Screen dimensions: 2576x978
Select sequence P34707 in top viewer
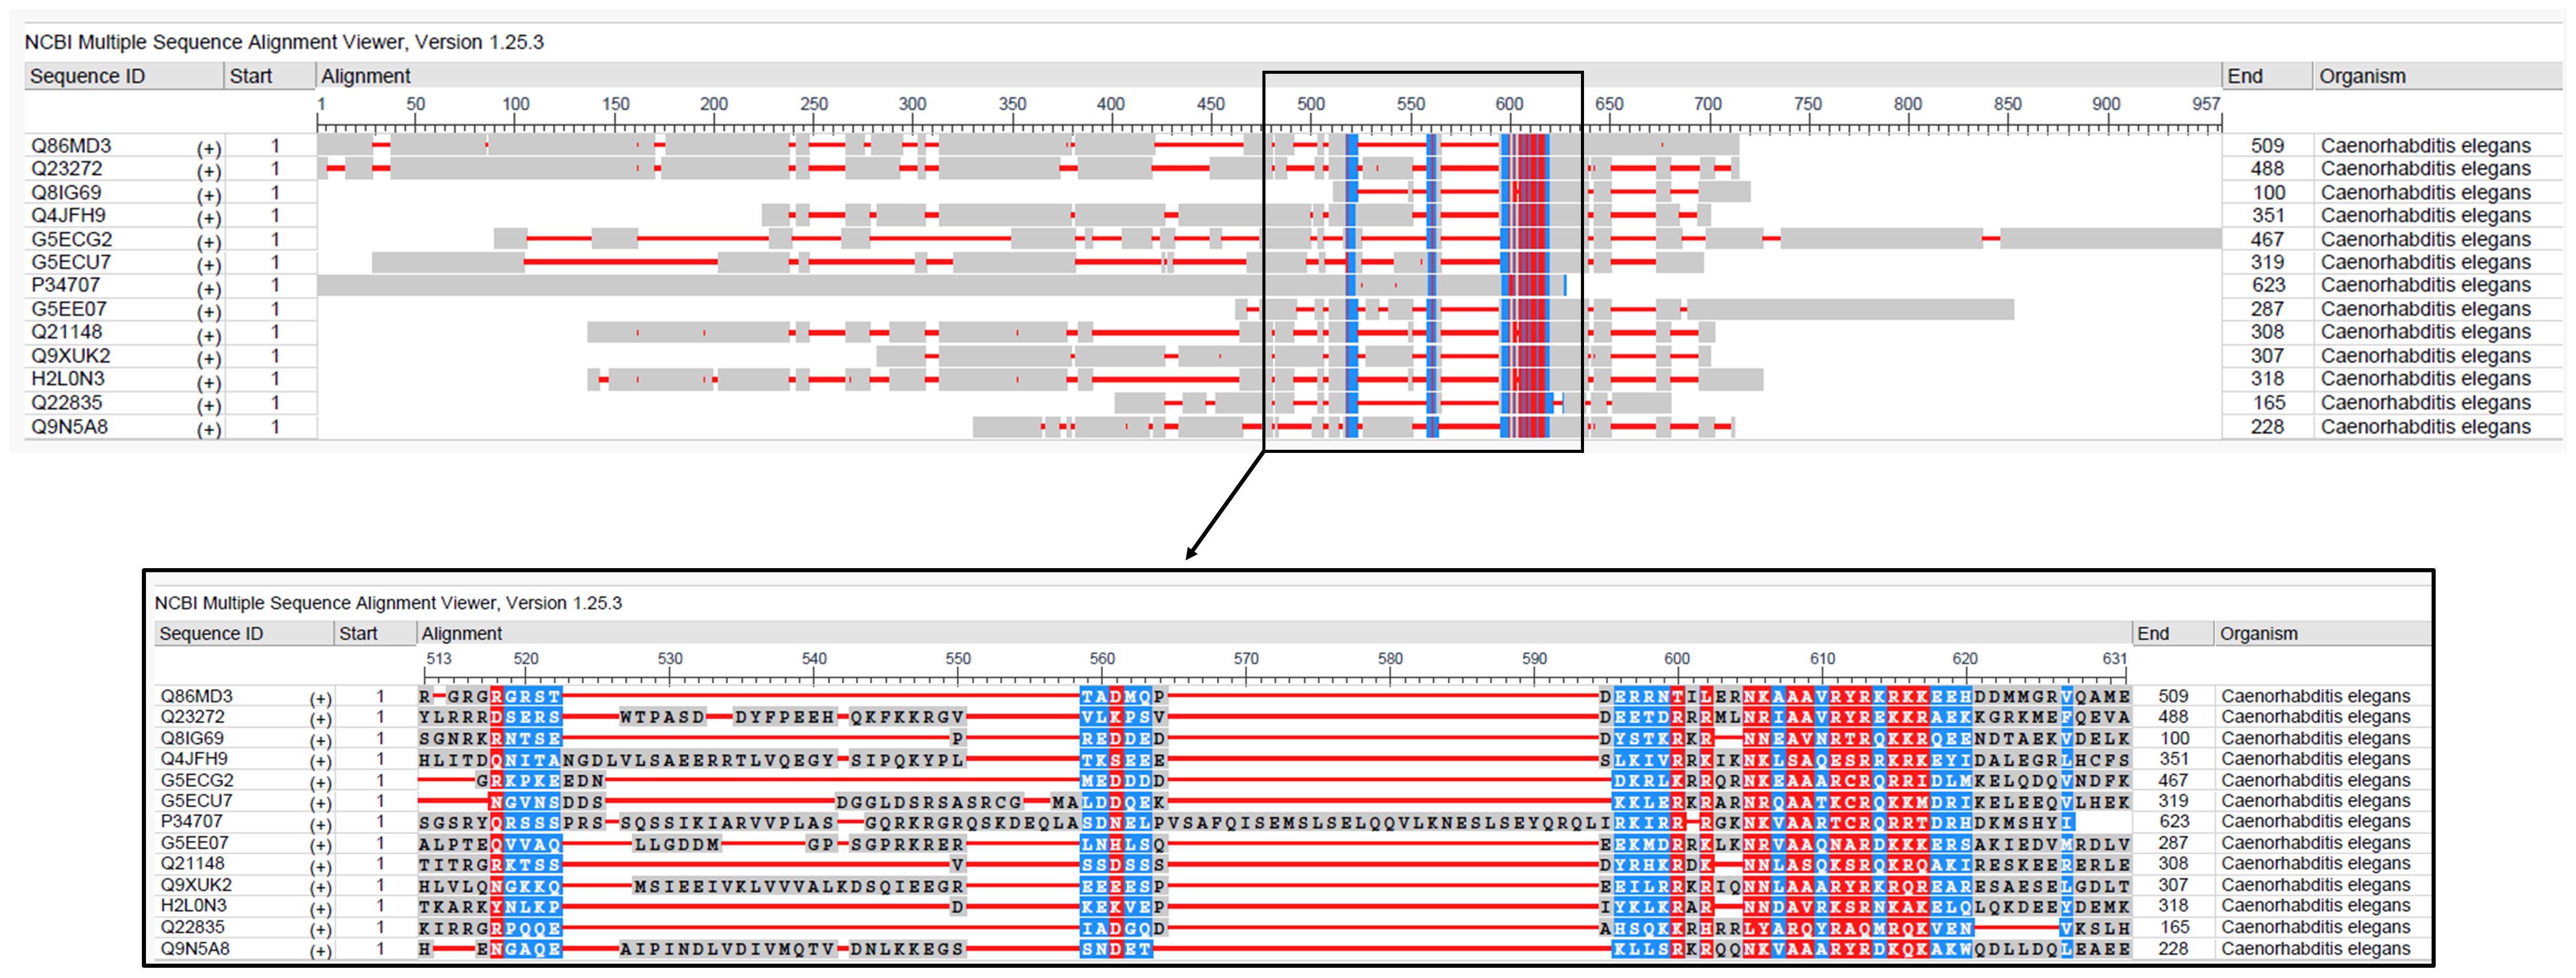click(66, 285)
